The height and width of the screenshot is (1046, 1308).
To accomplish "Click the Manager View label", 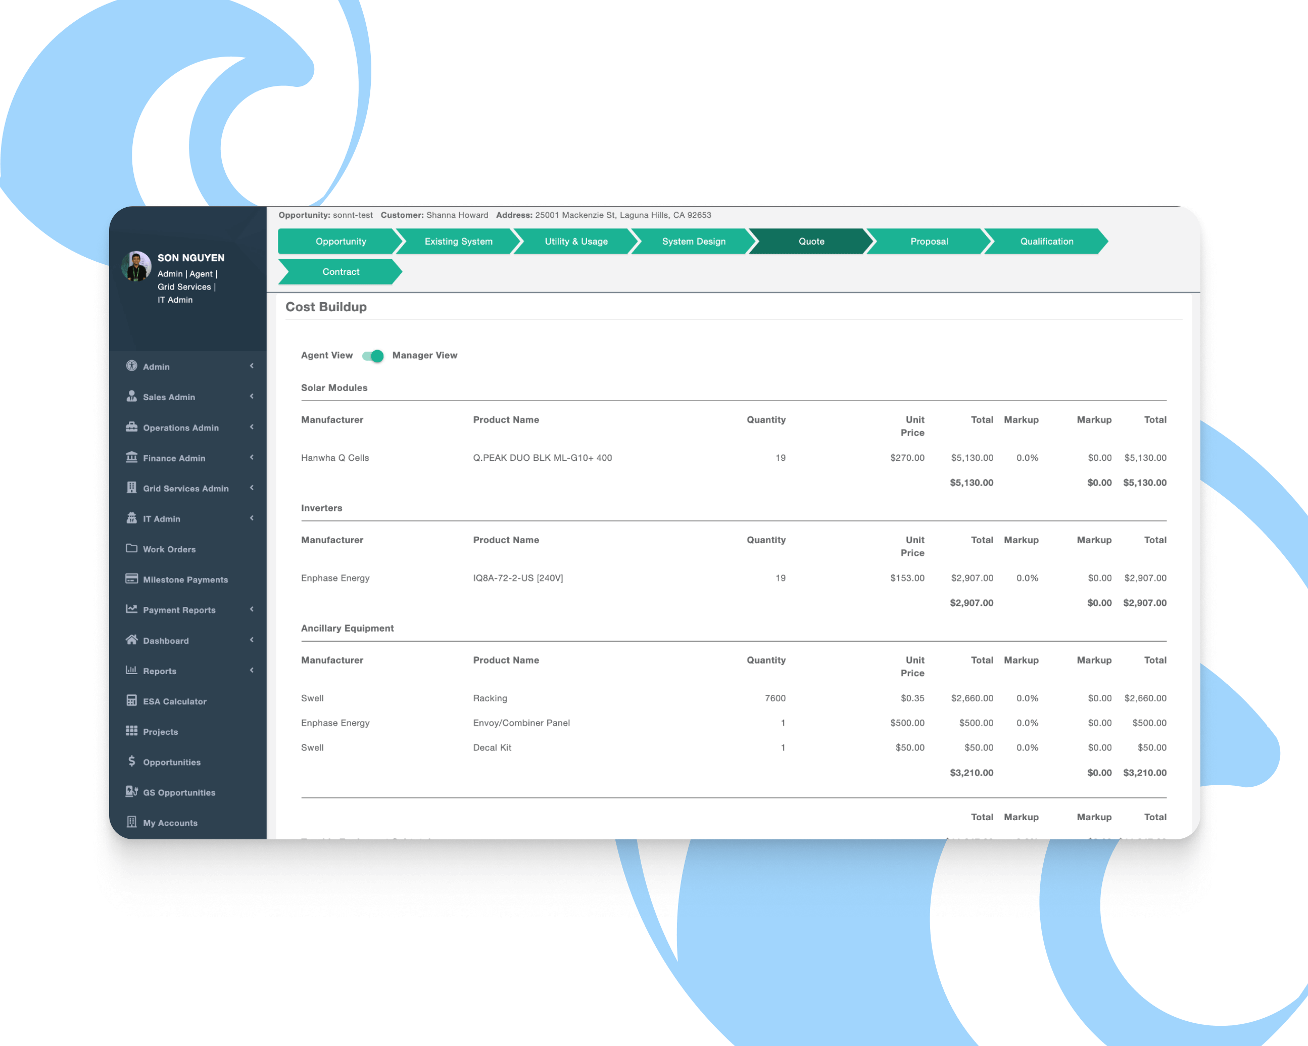I will coord(425,356).
